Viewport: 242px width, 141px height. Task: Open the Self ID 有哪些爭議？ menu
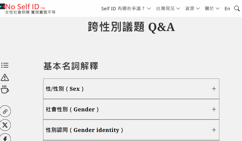(126, 9)
